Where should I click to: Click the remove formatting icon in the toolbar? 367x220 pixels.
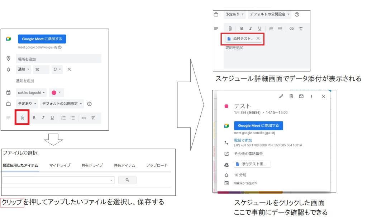pyautogui.click(x=93, y=118)
